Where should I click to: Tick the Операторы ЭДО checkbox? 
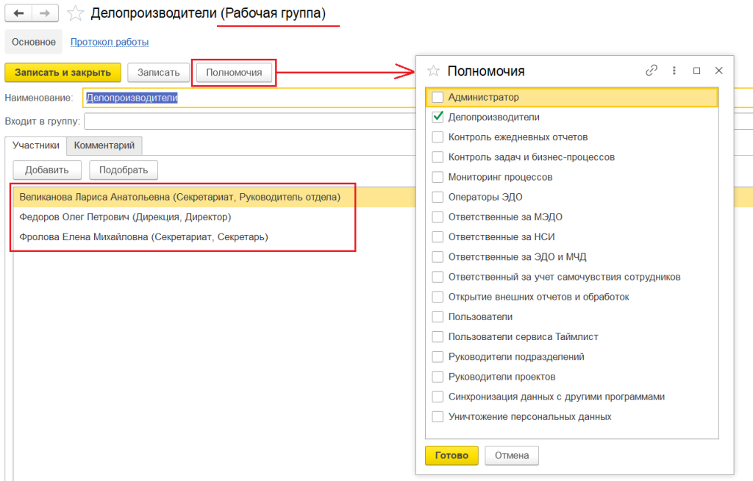coord(438,197)
